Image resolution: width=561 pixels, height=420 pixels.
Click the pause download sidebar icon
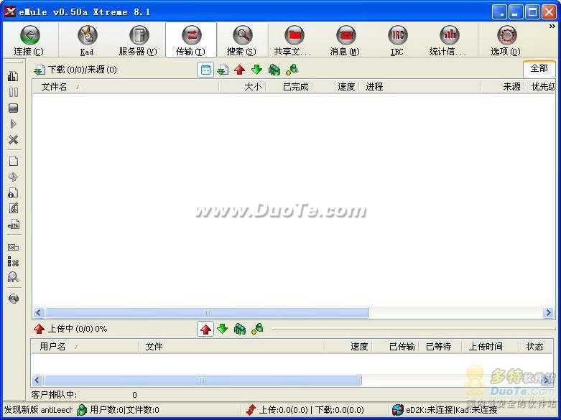pos(13,93)
